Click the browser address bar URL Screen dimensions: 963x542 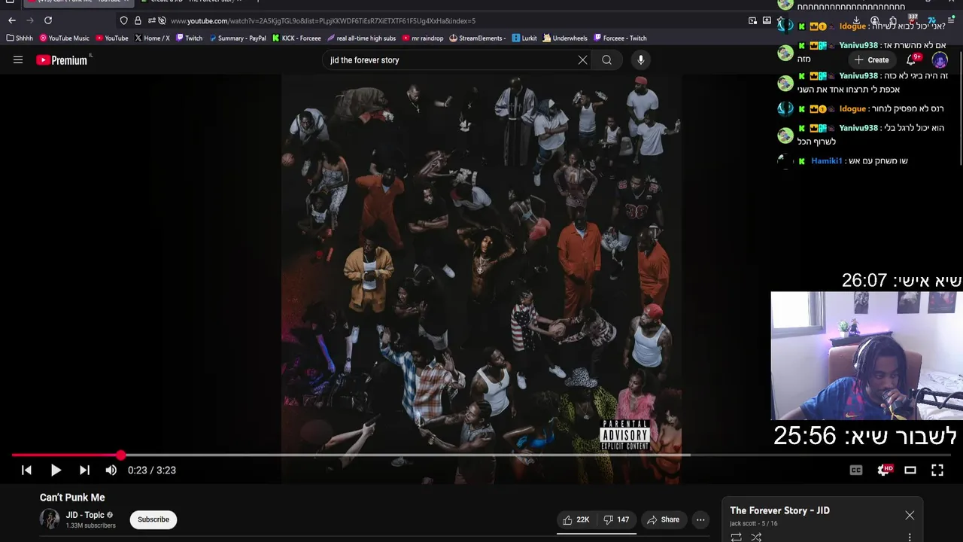[x=324, y=21]
